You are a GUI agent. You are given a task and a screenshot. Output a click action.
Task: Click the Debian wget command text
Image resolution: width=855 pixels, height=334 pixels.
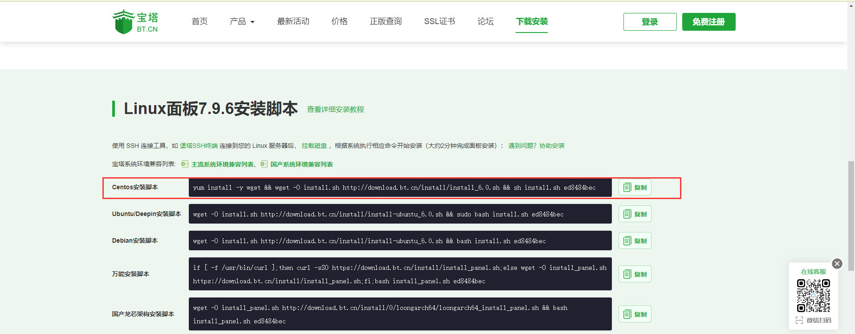369,241
